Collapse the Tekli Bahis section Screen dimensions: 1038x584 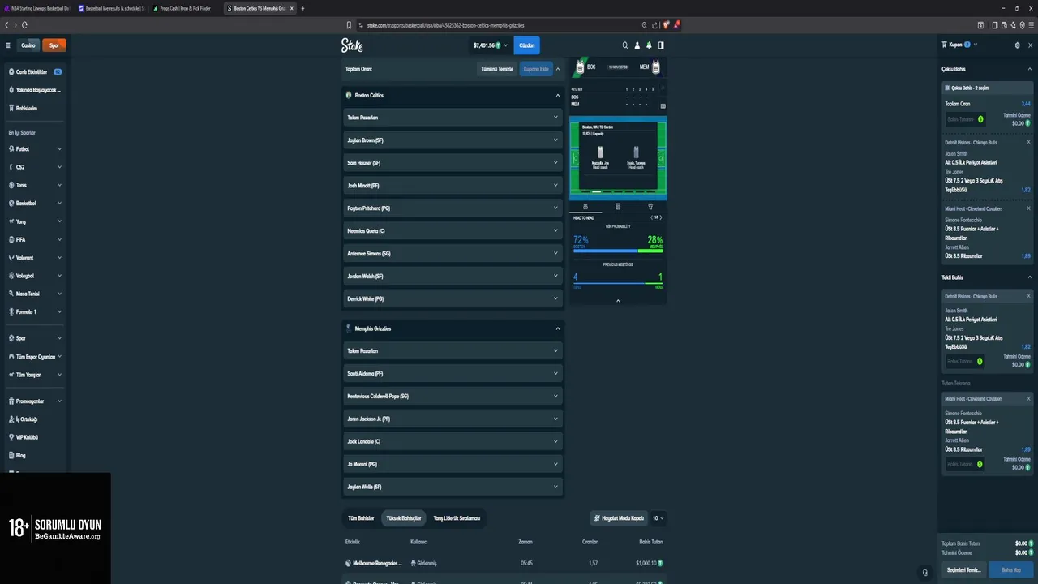[x=1030, y=277]
